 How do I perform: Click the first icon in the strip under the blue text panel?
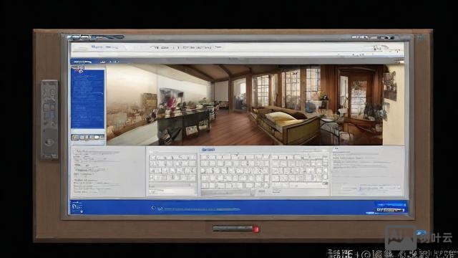[75, 137]
